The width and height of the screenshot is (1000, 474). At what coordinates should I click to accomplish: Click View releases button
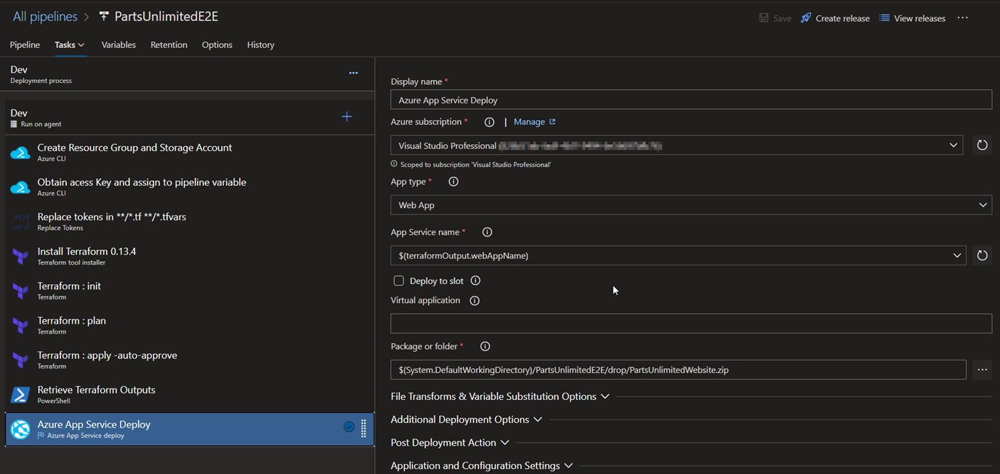912,18
